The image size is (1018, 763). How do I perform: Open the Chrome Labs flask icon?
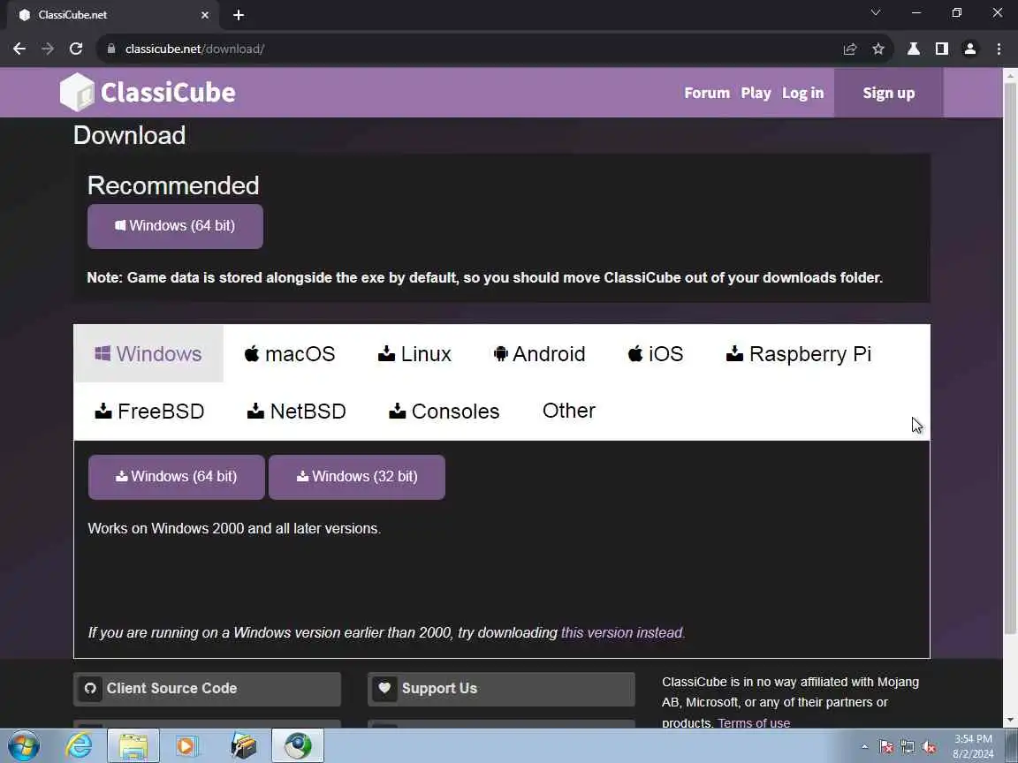pos(914,49)
